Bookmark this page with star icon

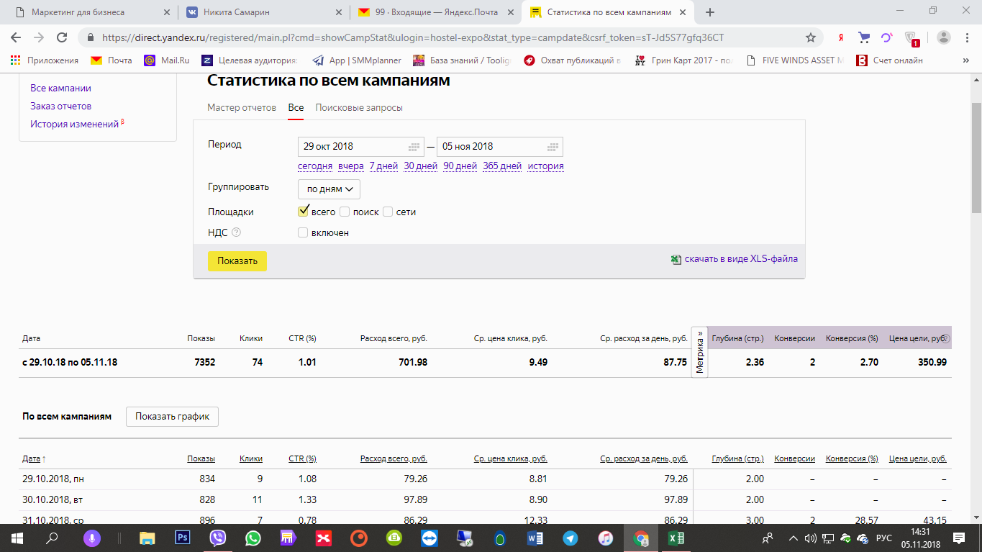811,37
